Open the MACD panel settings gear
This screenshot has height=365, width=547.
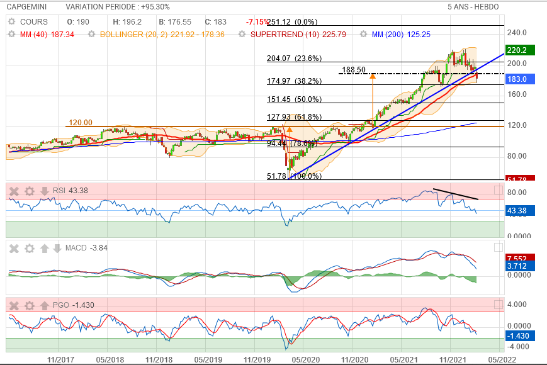click(x=30, y=248)
